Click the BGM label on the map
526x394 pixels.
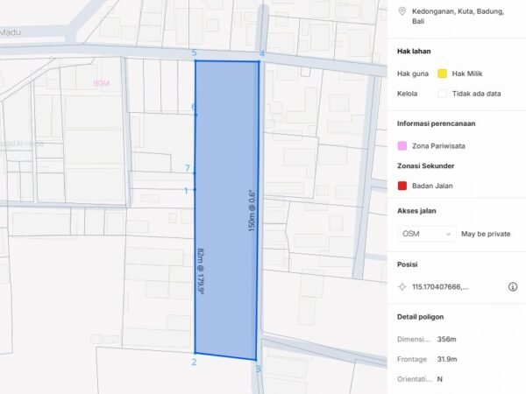click(100, 83)
